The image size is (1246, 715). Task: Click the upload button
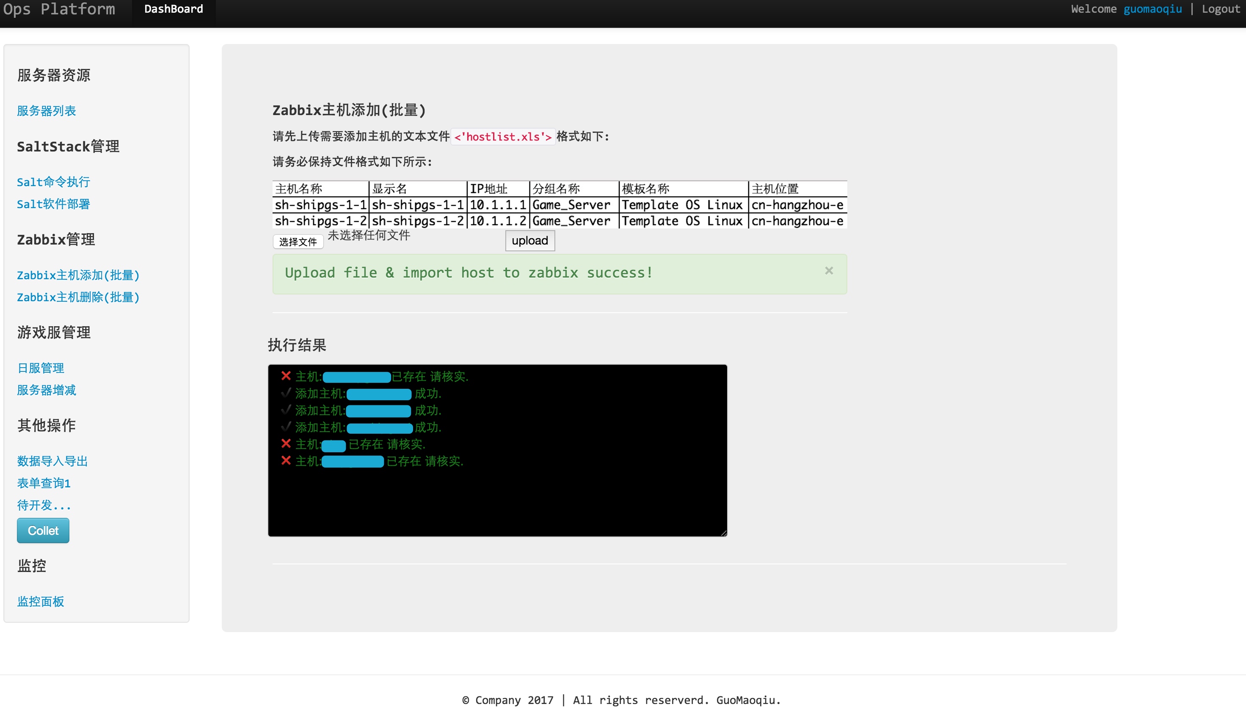point(530,241)
